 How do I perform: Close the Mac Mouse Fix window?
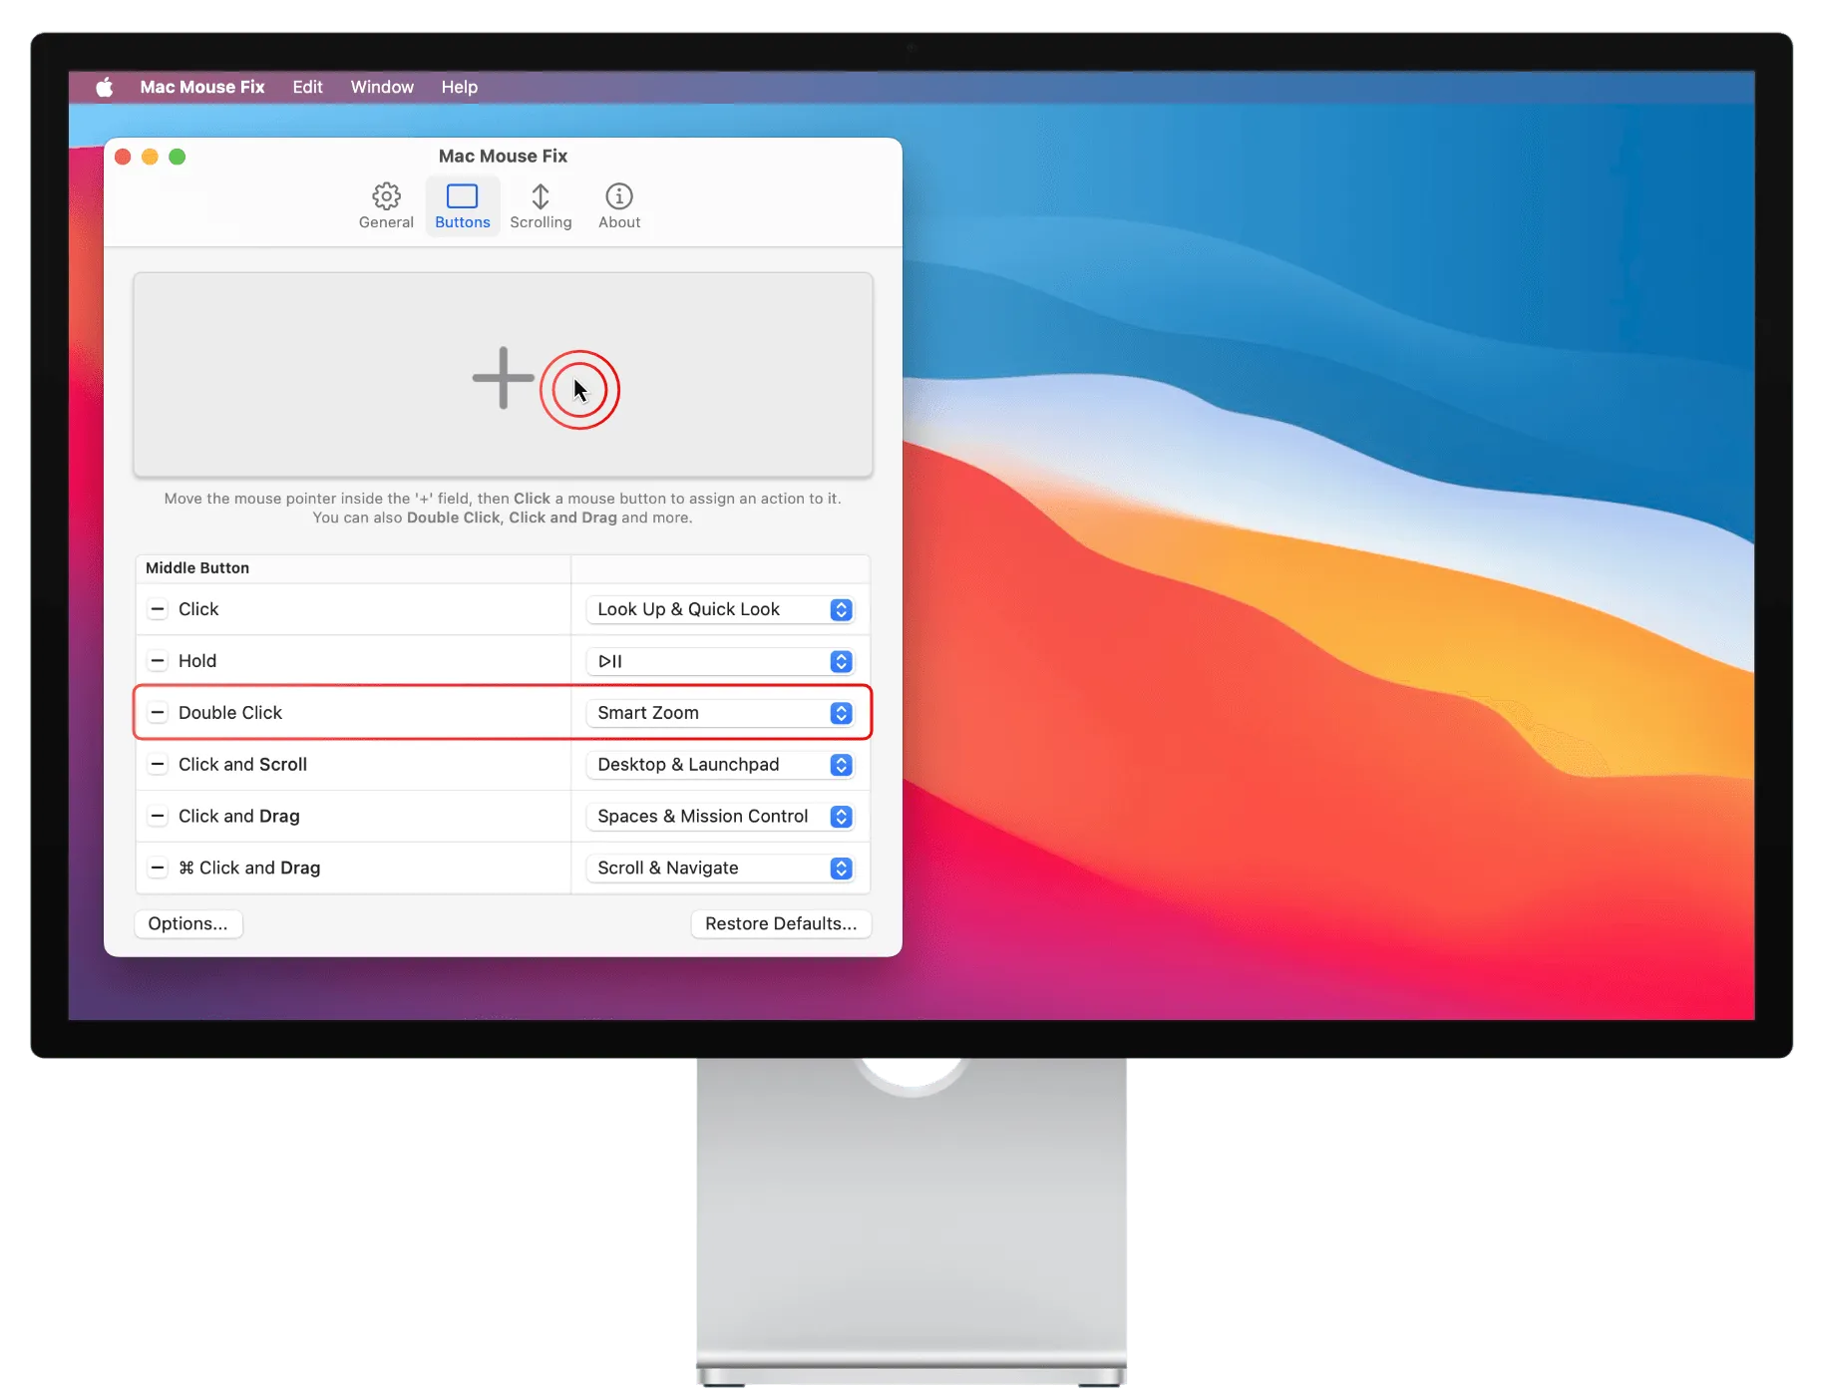(123, 157)
